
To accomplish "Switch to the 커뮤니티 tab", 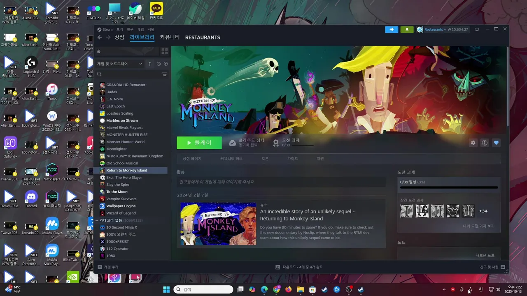I will [170, 37].
